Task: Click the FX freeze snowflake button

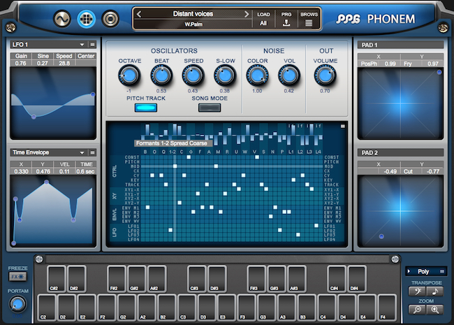Action: tap(18, 277)
